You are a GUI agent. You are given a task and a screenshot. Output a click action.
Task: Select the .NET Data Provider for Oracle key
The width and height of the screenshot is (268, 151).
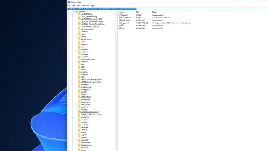pyautogui.click(x=92, y=22)
